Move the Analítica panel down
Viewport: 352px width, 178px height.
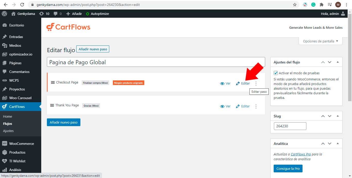coord(330,144)
